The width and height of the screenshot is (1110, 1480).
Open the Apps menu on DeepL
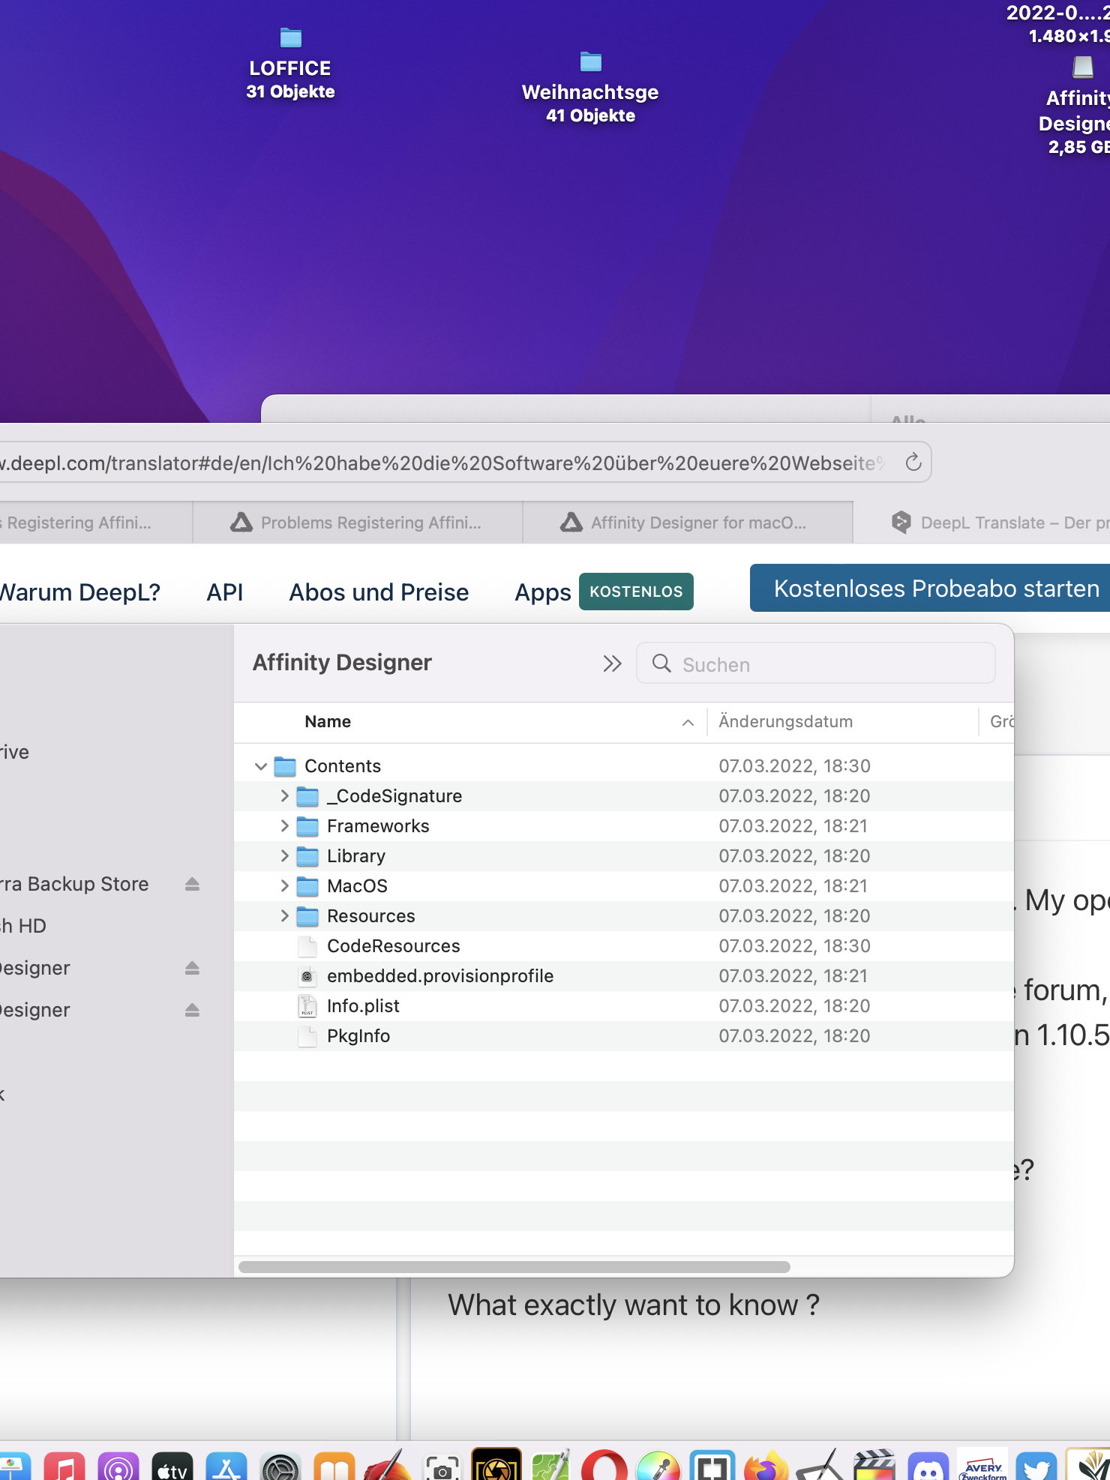[543, 592]
